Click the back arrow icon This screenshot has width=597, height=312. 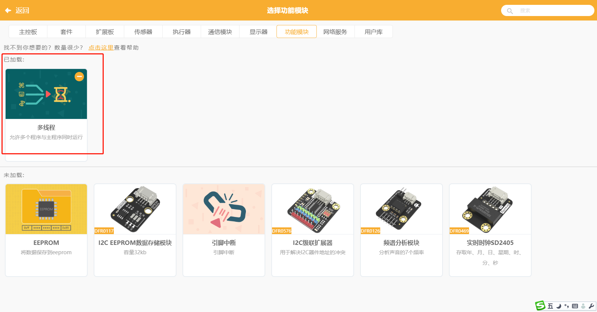(x=8, y=10)
